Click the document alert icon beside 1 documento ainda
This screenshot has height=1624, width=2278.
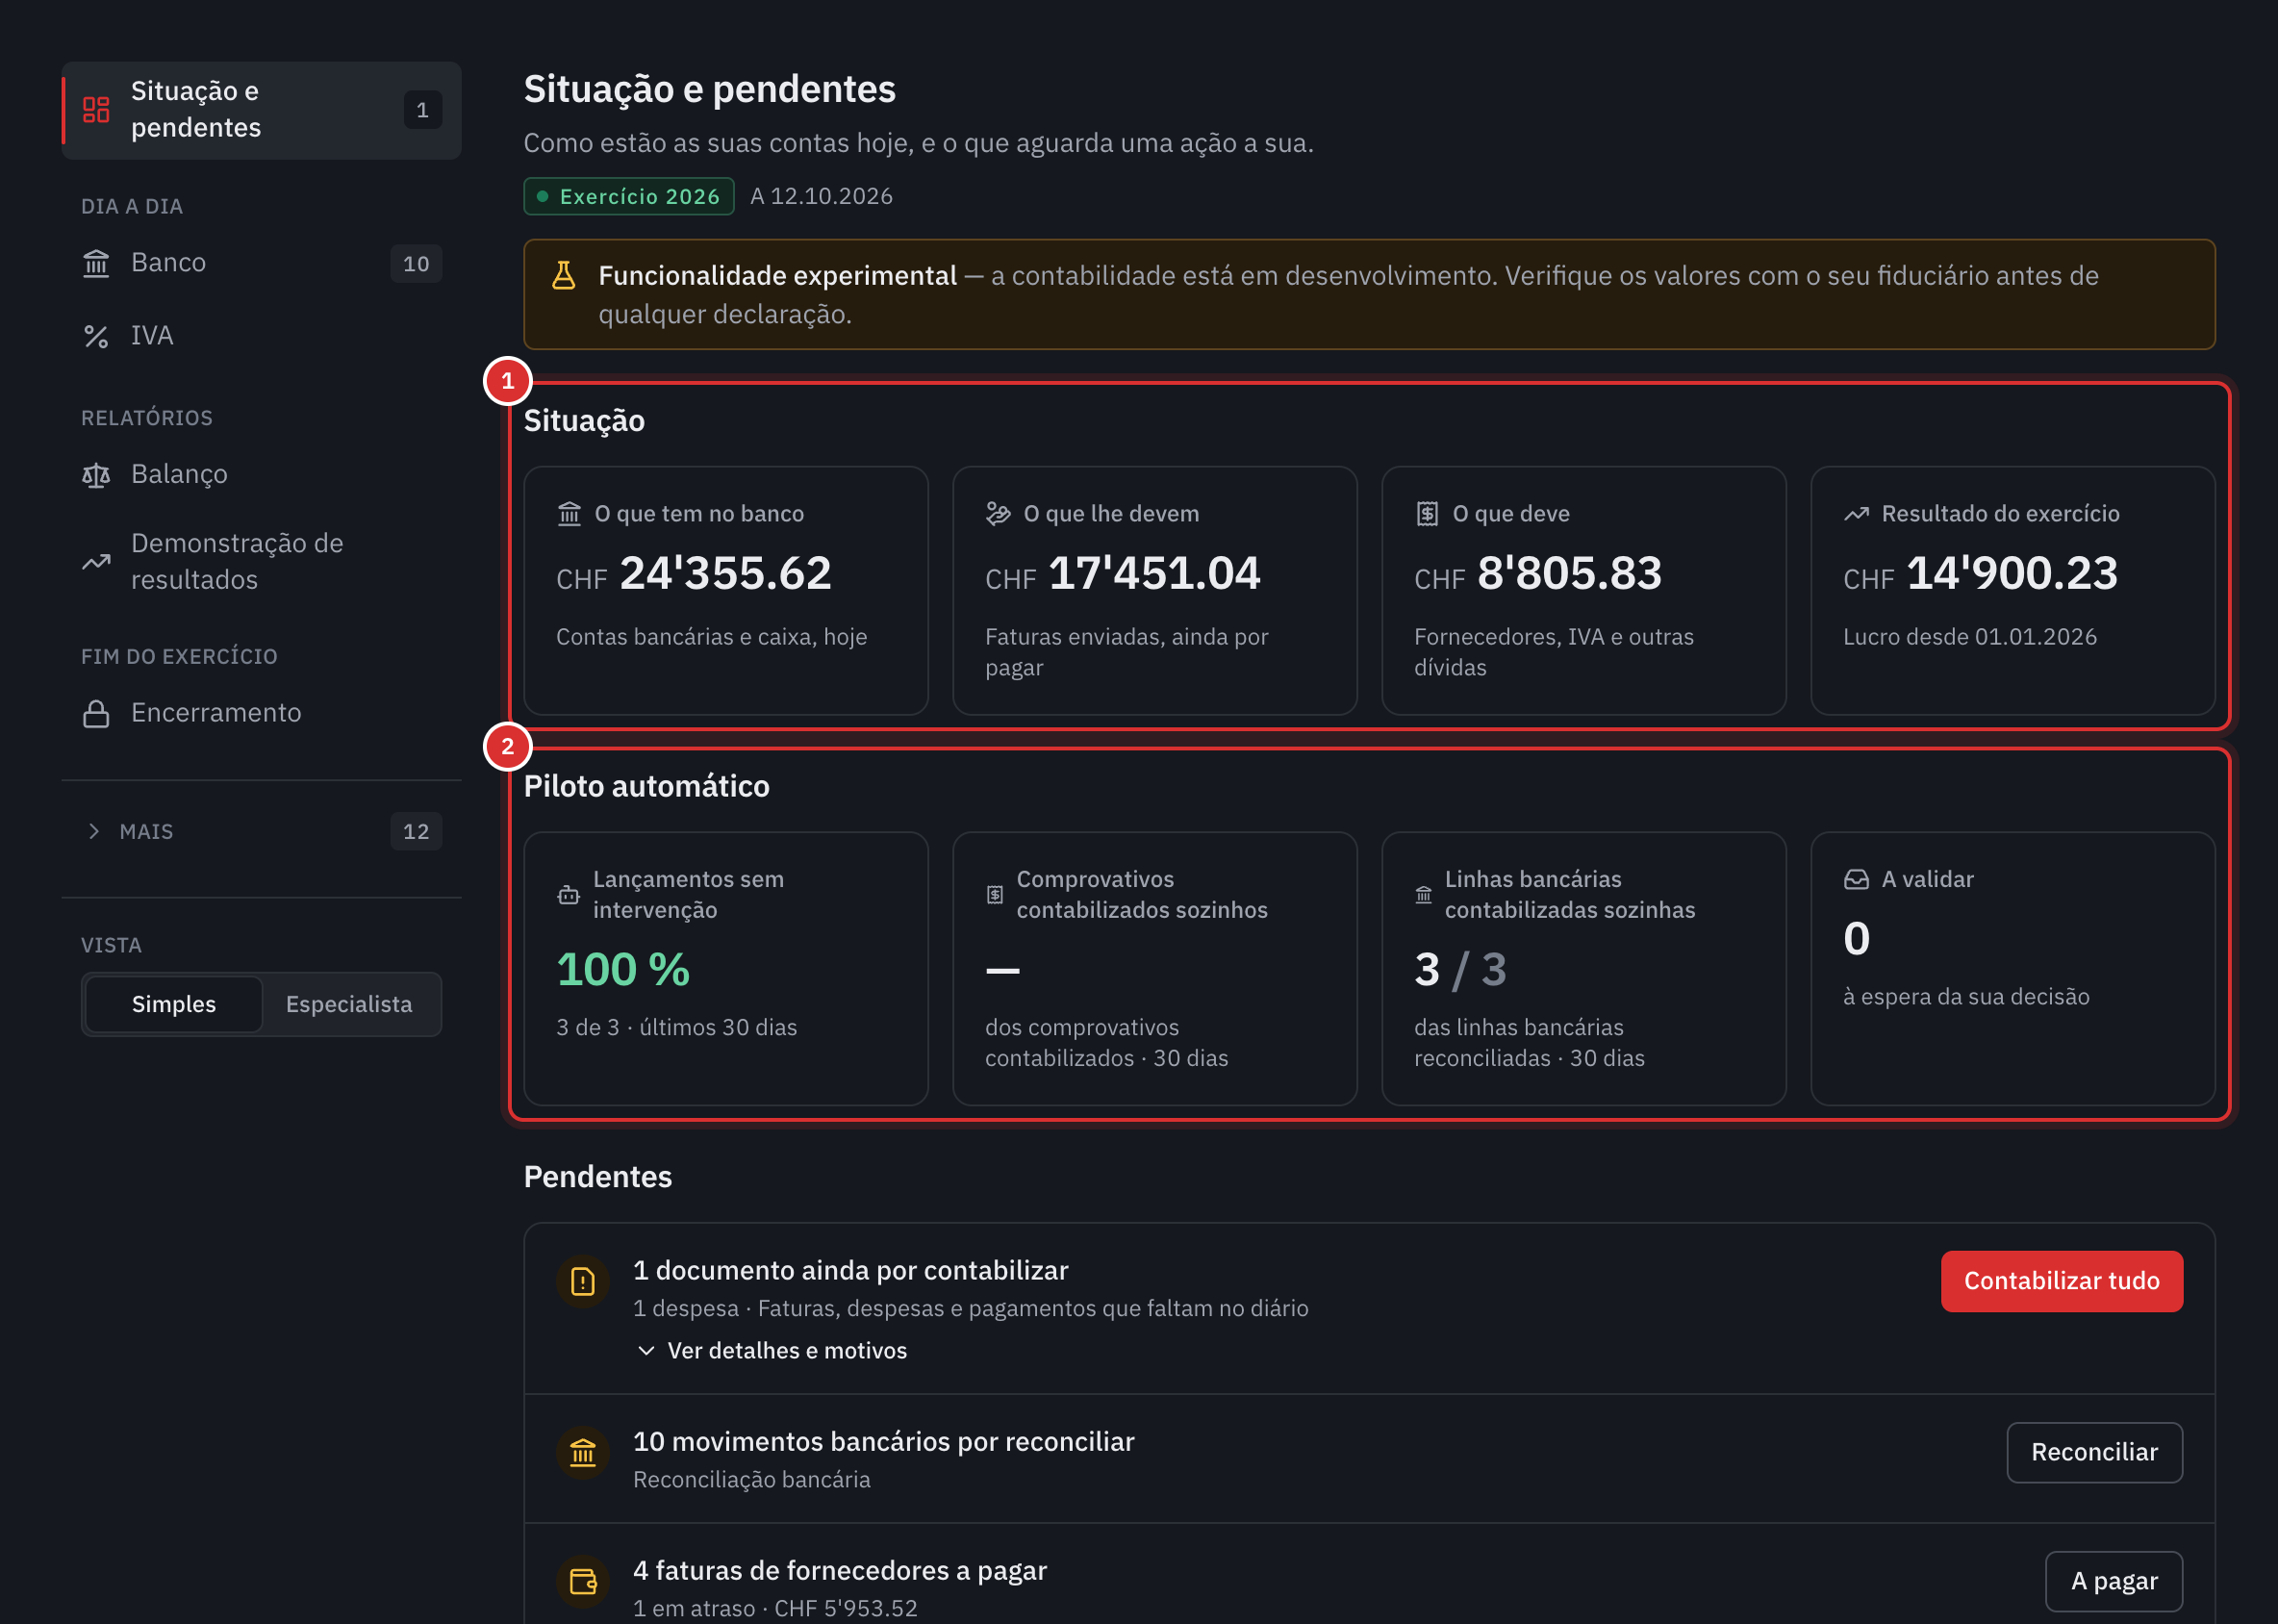[x=583, y=1281]
